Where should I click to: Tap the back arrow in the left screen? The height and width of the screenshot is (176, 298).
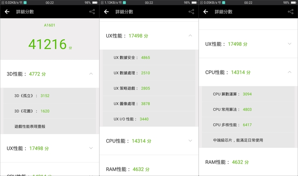(7, 12)
